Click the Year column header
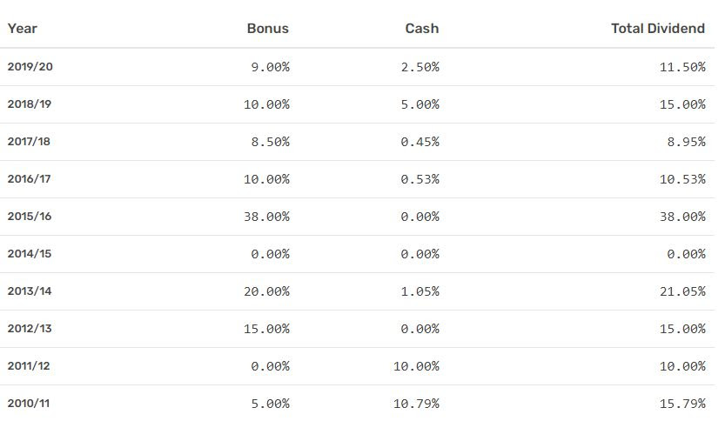The height and width of the screenshot is (421, 725). coord(23,29)
